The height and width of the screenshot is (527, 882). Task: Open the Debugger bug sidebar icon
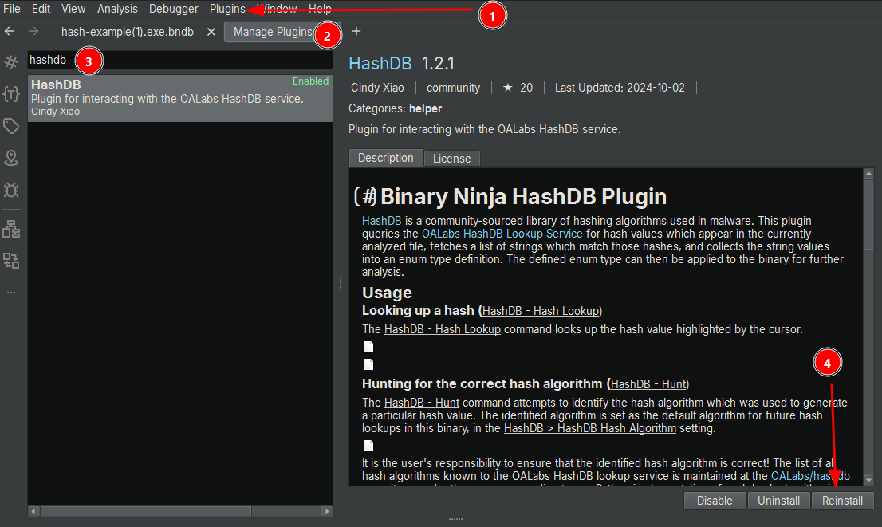pos(11,190)
